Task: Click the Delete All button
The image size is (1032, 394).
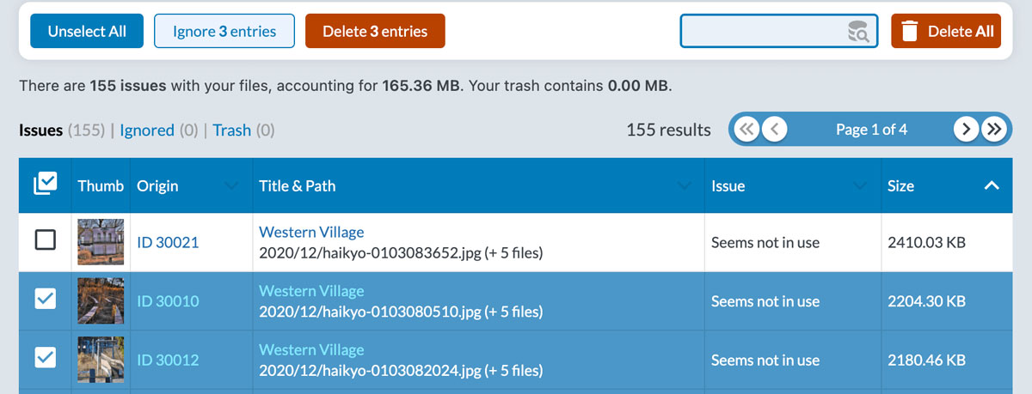Action: point(946,31)
